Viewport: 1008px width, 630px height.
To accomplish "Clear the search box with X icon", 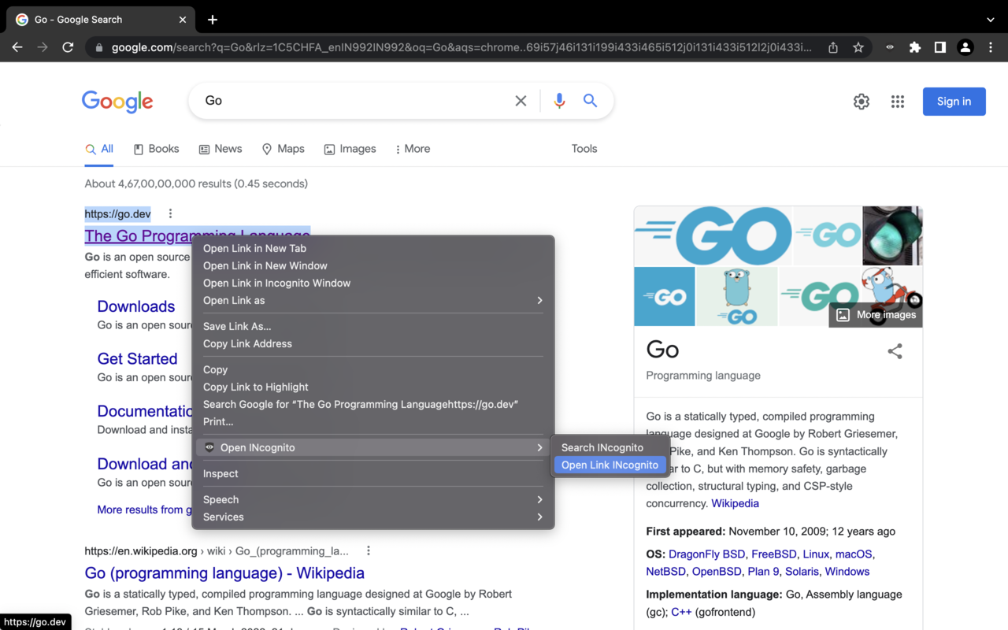I will (521, 101).
